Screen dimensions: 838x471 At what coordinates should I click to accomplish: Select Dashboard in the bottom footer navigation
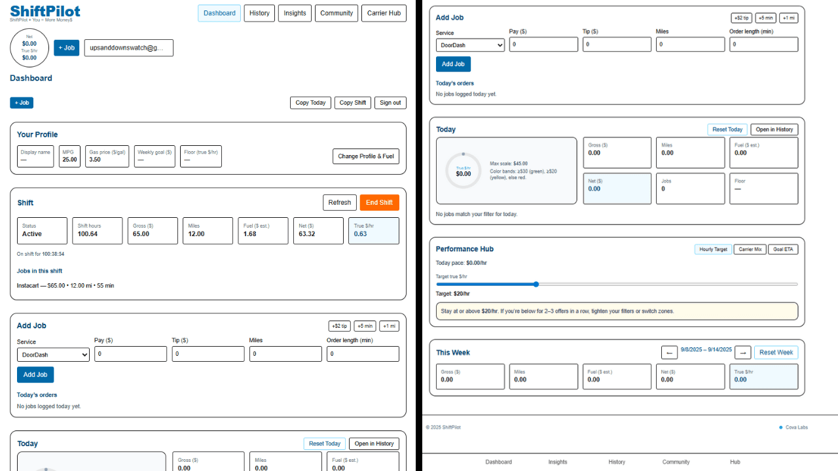pos(499,462)
